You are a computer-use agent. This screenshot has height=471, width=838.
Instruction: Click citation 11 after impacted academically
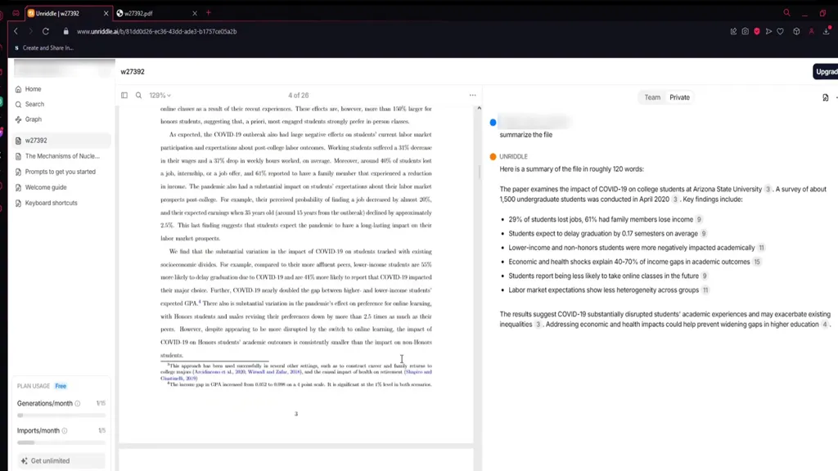tap(761, 248)
